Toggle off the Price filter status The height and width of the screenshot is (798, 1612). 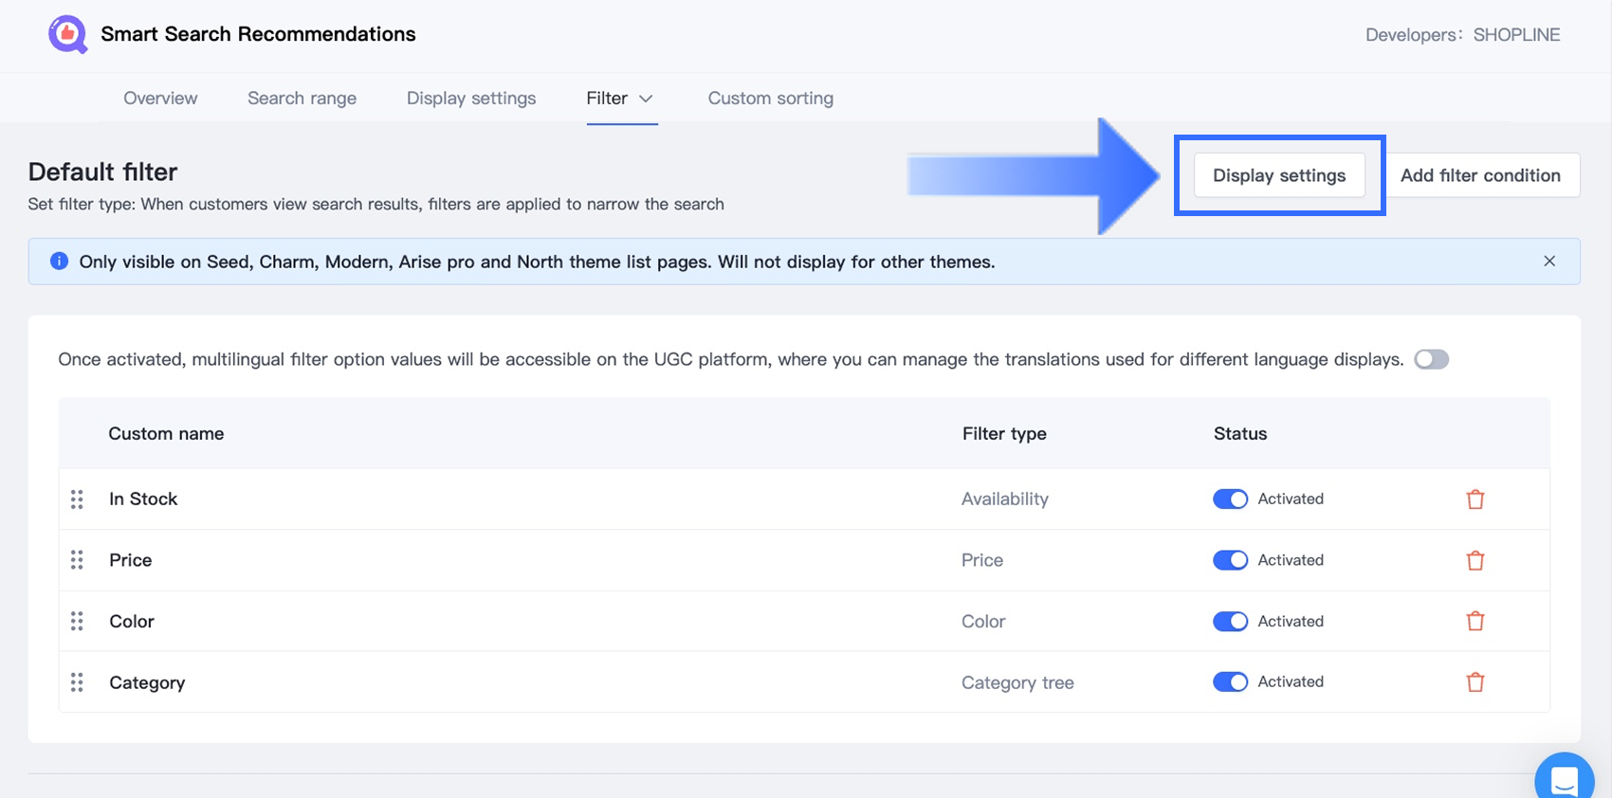pos(1230,560)
